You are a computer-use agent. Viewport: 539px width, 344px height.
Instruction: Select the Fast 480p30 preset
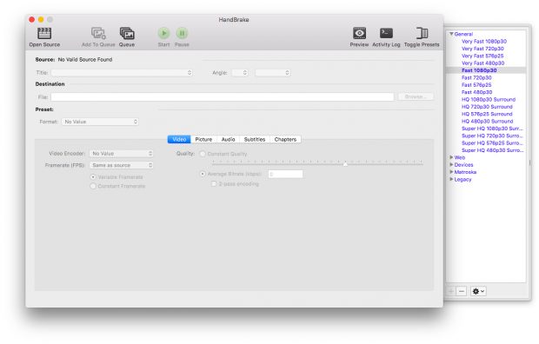476,92
